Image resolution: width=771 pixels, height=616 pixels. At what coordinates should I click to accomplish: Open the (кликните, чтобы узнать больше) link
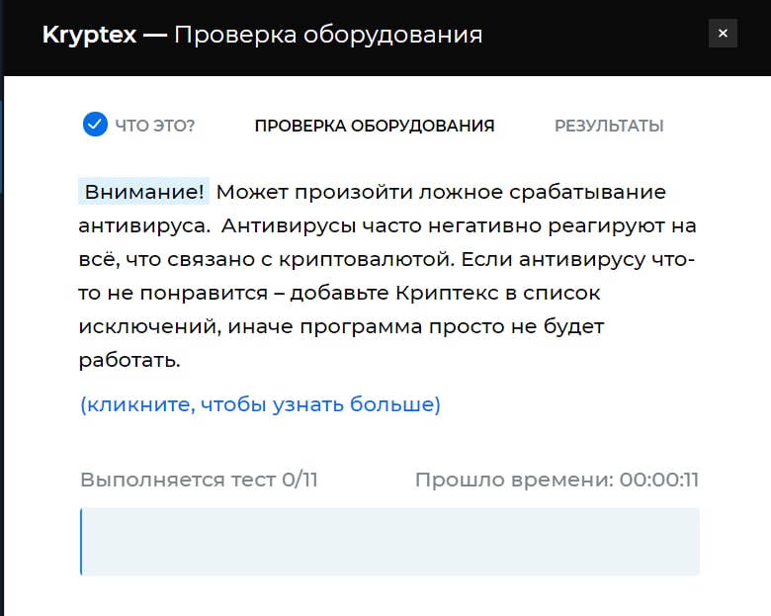point(260,404)
